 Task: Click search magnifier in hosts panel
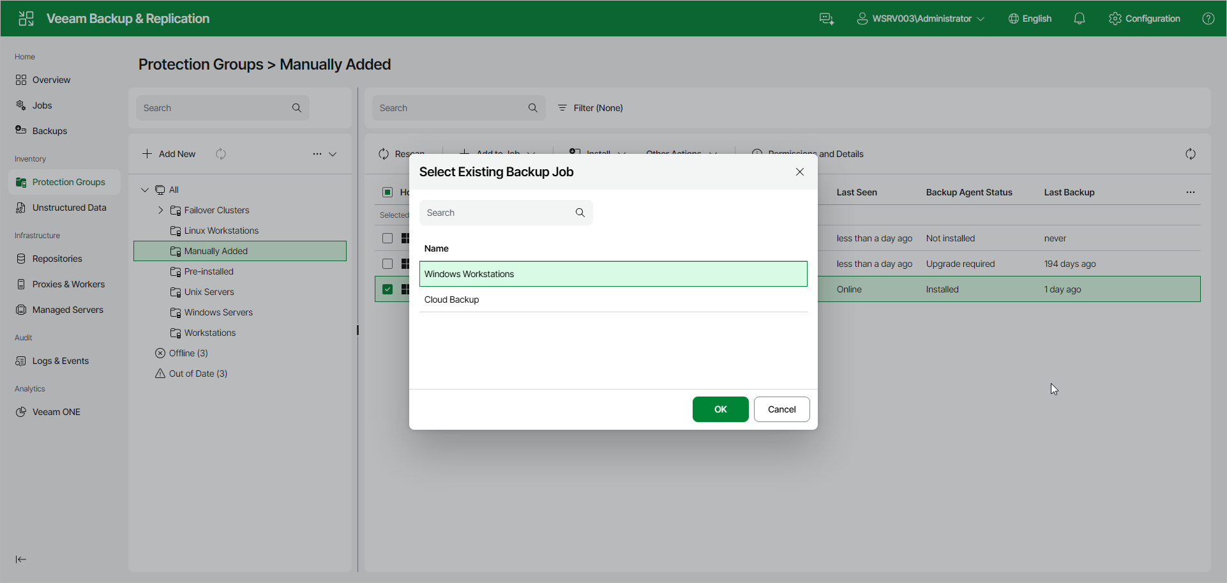(x=533, y=108)
